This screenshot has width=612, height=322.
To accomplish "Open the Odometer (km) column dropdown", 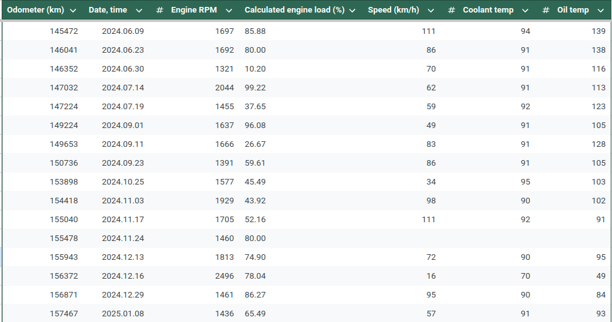I will [72, 11].
